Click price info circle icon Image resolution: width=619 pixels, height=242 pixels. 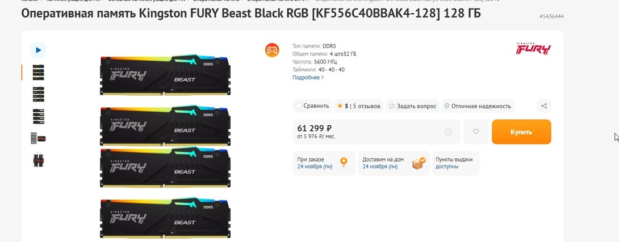click(x=448, y=131)
